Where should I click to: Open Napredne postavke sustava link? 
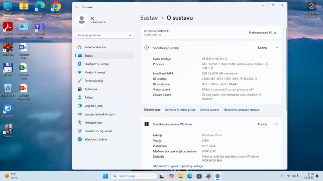(241, 110)
